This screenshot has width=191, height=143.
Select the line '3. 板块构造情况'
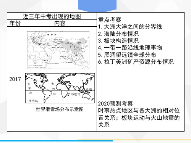click(118, 41)
